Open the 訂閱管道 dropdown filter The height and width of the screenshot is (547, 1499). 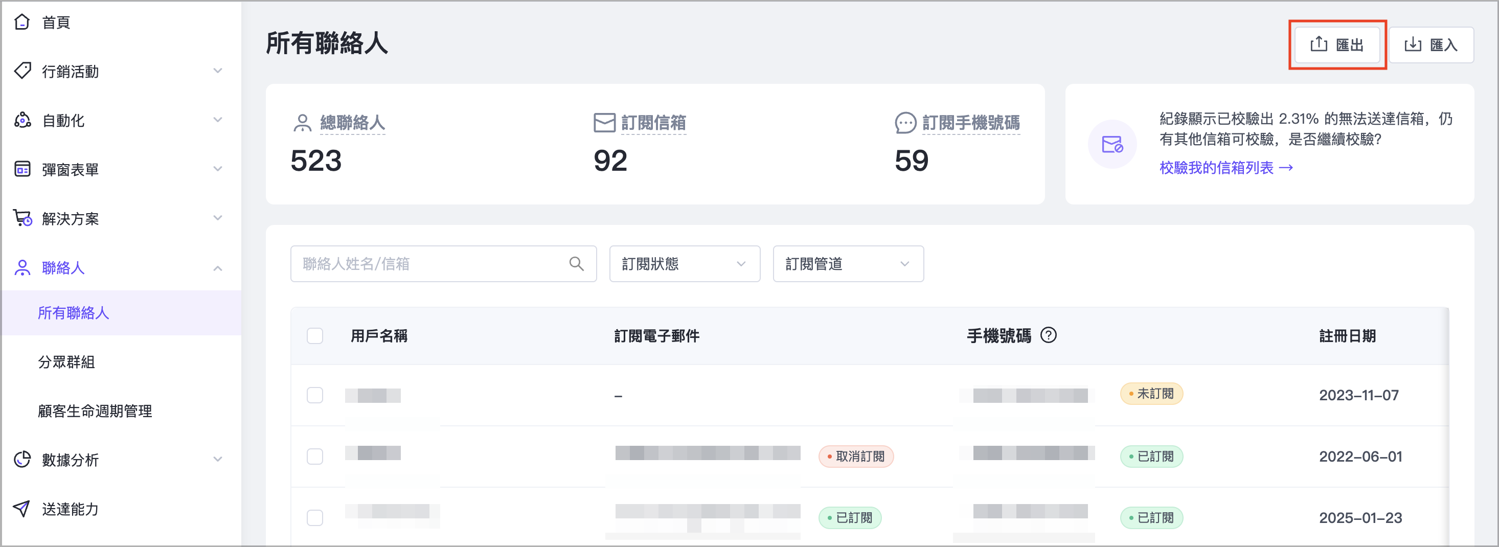[x=848, y=264]
